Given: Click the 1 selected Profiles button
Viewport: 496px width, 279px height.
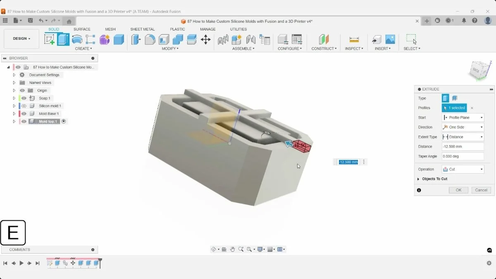Looking at the screenshot, I should pyautogui.click(x=454, y=108).
